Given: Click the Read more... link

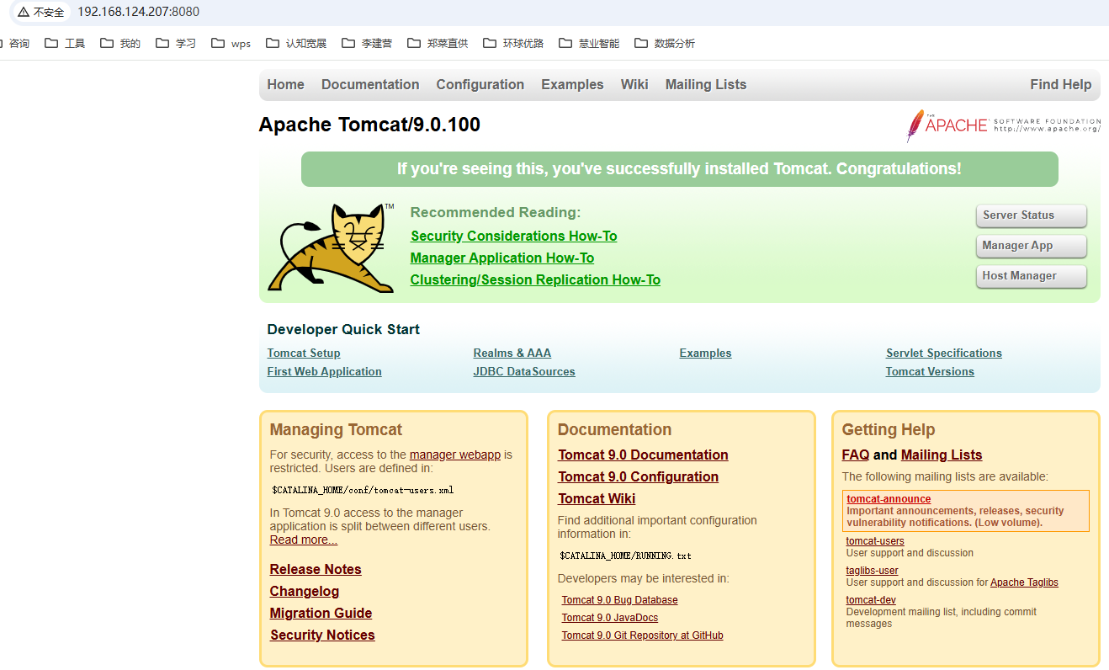Looking at the screenshot, I should 304,540.
